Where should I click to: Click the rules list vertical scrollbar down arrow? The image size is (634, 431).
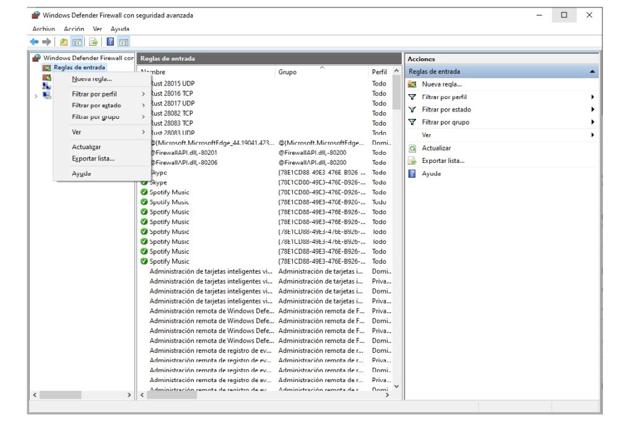[x=397, y=386]
